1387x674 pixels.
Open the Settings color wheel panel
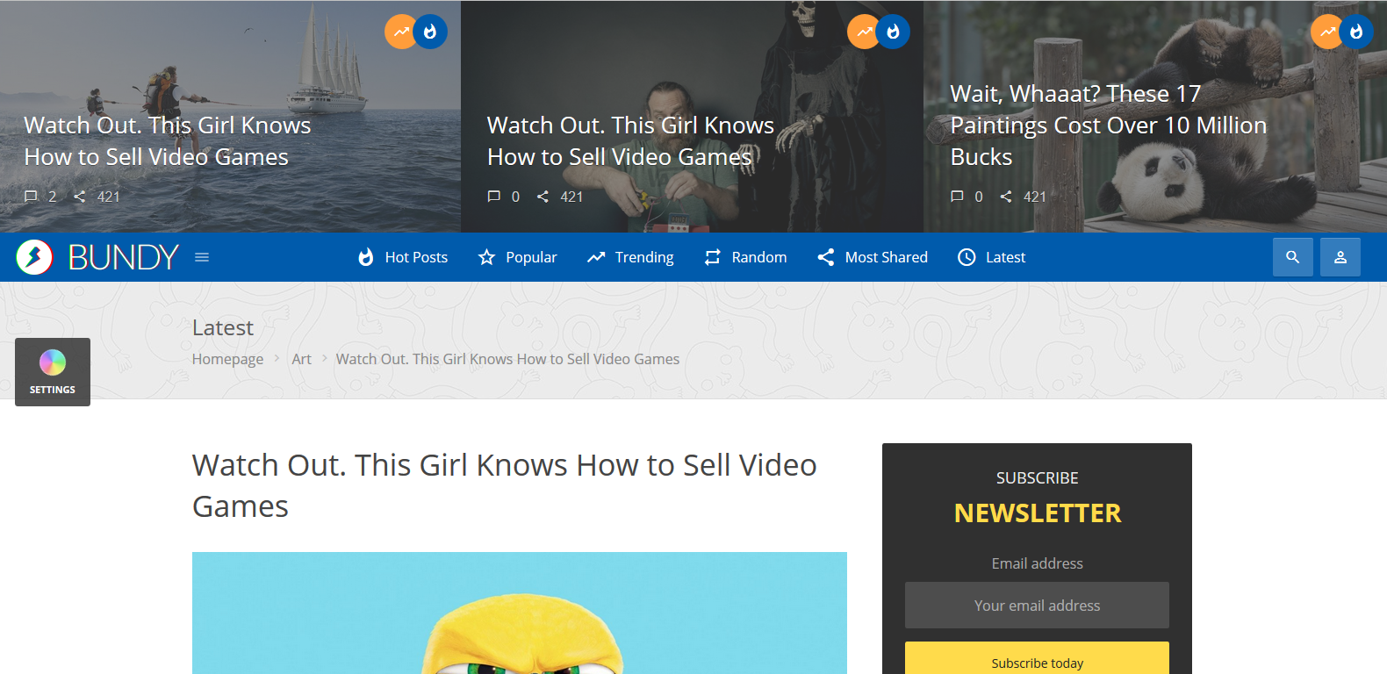[x=53, y=372]
